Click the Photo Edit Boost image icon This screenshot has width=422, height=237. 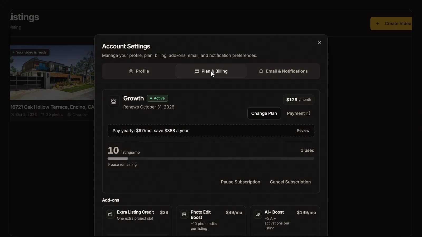184,214
